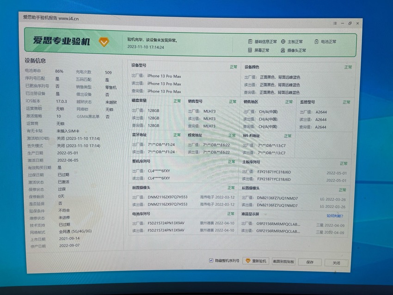Close the window with the X icon
This screenshot has width=393, height=295.
(x=358, y=23)
